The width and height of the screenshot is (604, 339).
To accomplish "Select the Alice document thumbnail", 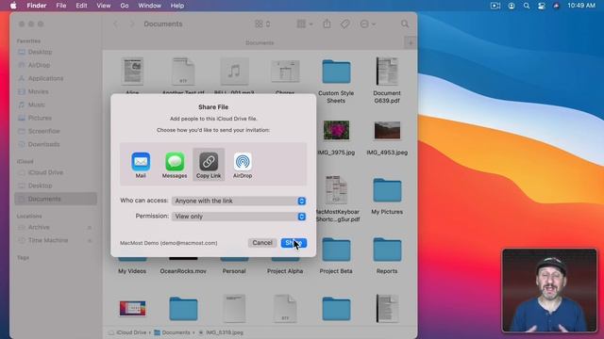I will point(132,72).
